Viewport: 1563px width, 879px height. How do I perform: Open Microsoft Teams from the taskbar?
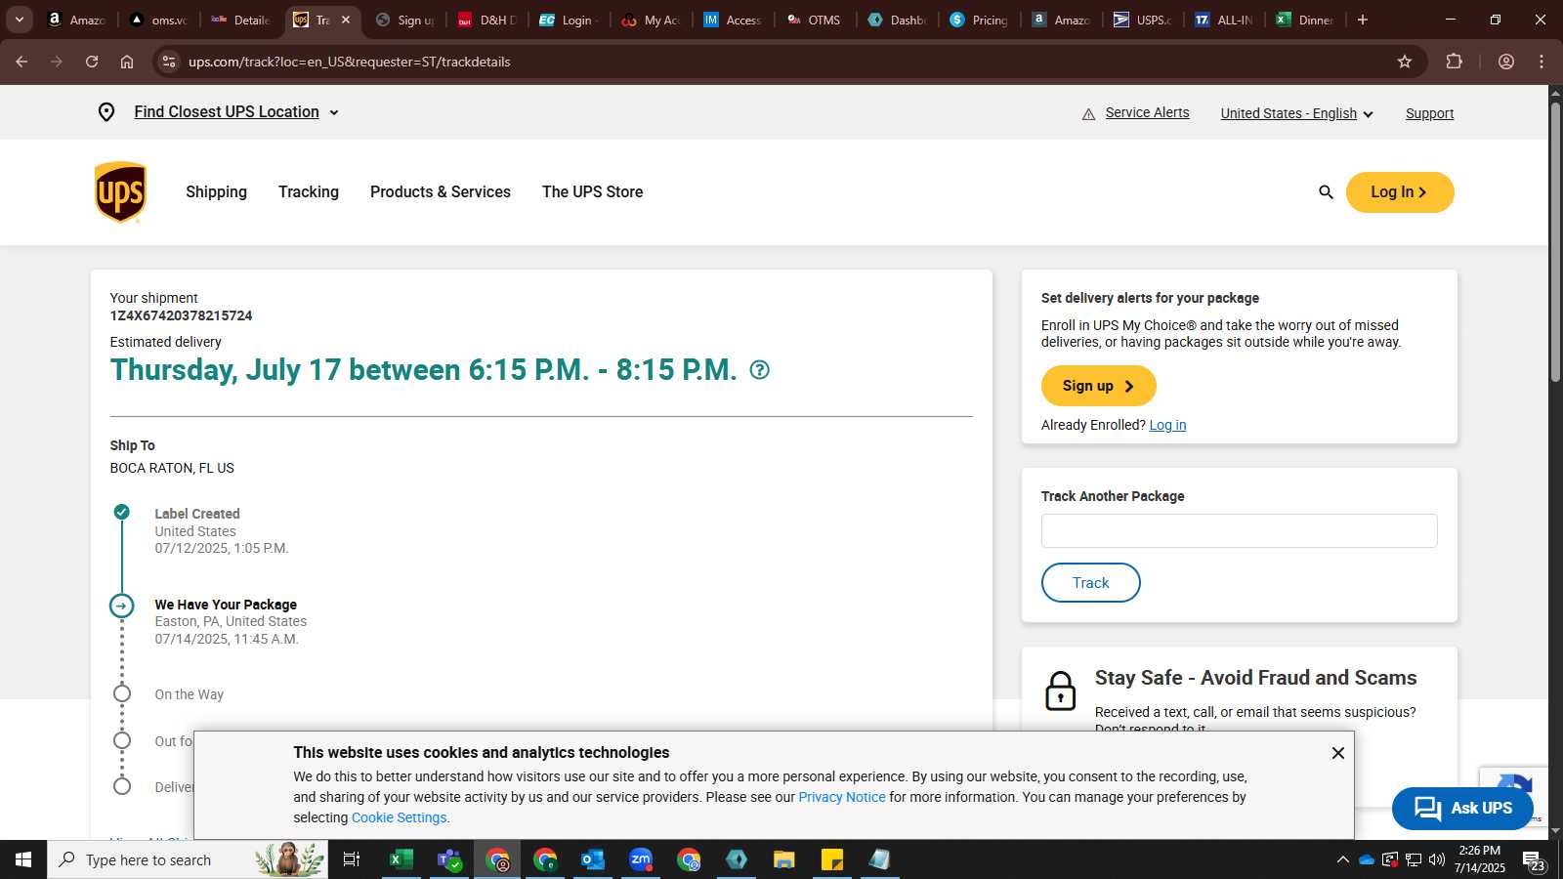pyautogui.click(x=449, y=859)
